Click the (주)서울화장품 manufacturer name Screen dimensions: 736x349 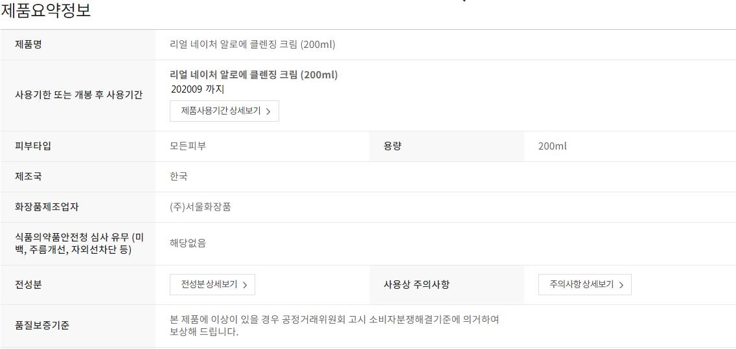(200, 207)
